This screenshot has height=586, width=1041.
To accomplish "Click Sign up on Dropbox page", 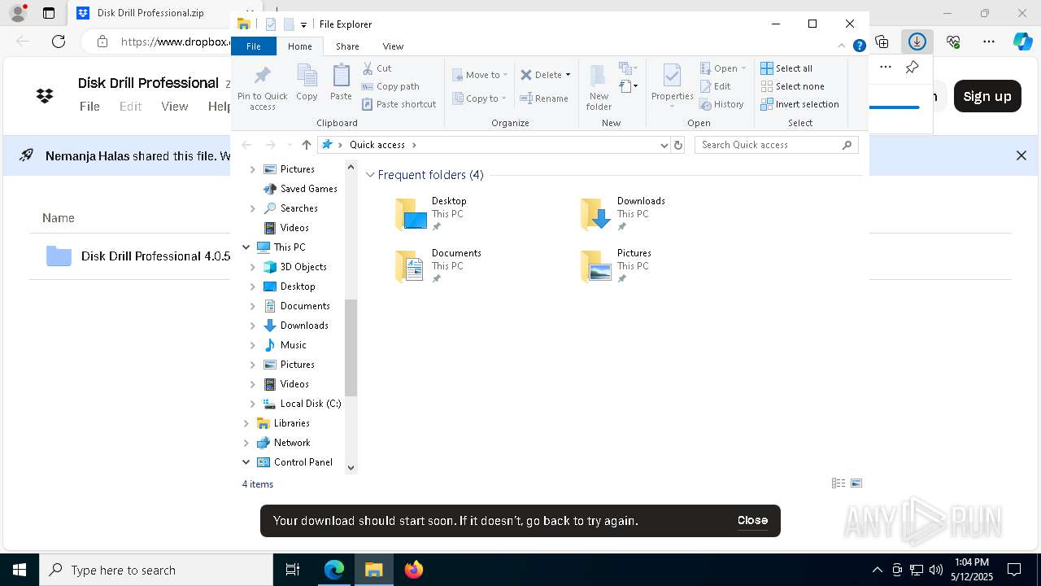I will [x=987, y=96].
